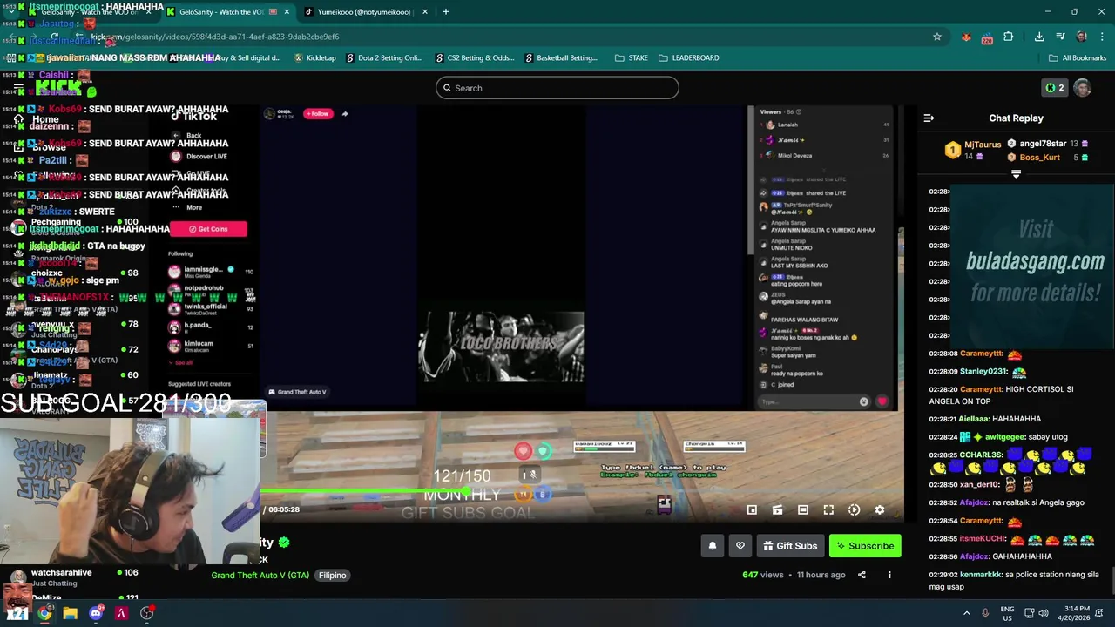1115x627 pixels.
Task: Open the Chrome extensions puzzle icon
Action: 1008,37
